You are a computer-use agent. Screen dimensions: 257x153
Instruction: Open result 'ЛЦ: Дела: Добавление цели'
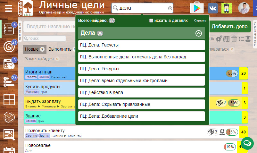pos(142,116)
